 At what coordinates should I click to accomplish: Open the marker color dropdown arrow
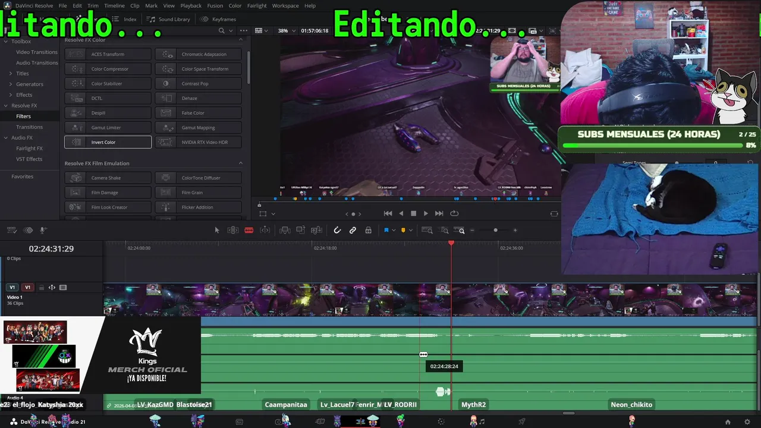click(410, 231)
